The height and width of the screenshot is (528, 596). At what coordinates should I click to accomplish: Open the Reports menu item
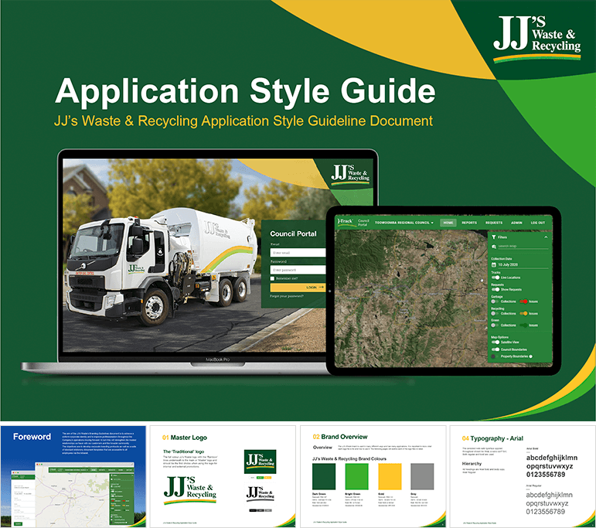(469, 223)
